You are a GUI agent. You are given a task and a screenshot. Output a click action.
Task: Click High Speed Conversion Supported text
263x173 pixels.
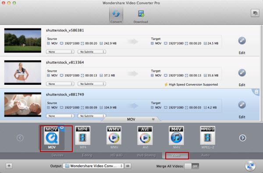193,85
